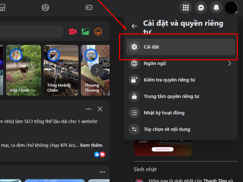Open the apps grid menu
Screen dimensions: 243x182
(x=186, y=7)
